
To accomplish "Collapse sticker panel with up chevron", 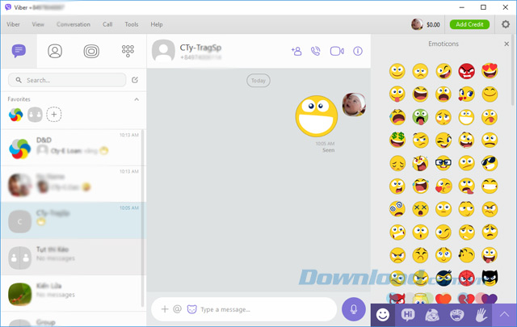I will (x=504, y=315).
